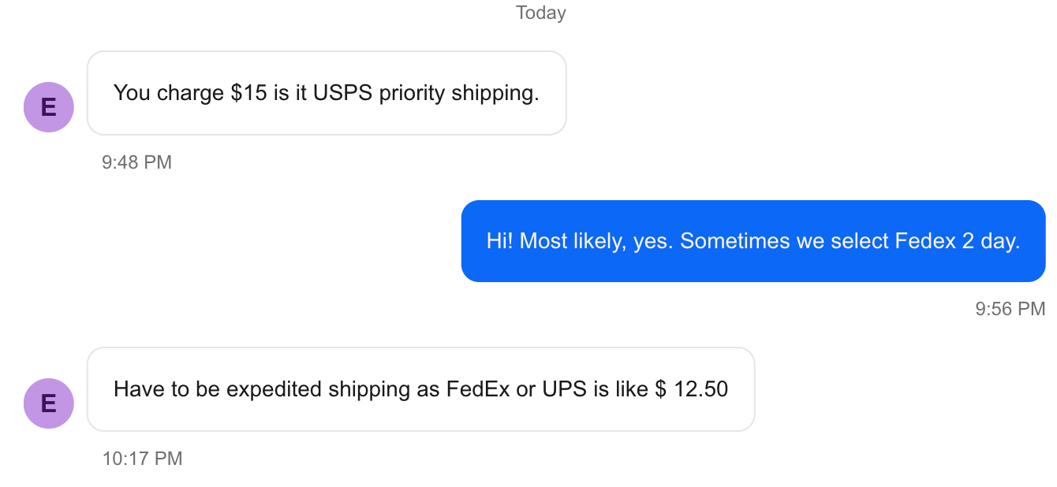
Task: Click "$15" in the first message
Action: click(x=248, y=93)
